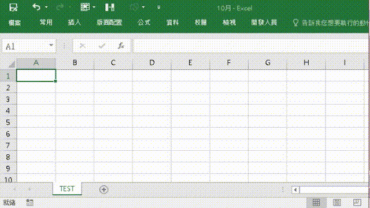Screen dimensions: 370x208
Task: Select column B header
Action: click(x=75, y=63)
